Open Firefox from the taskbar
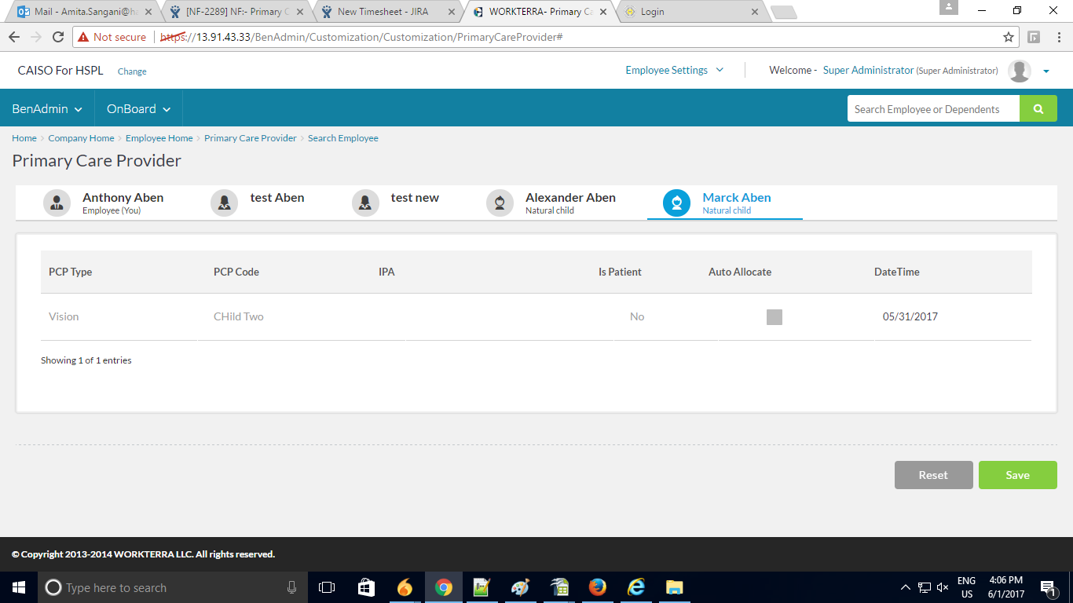1073x603 pixels. (x=597, y=587)
